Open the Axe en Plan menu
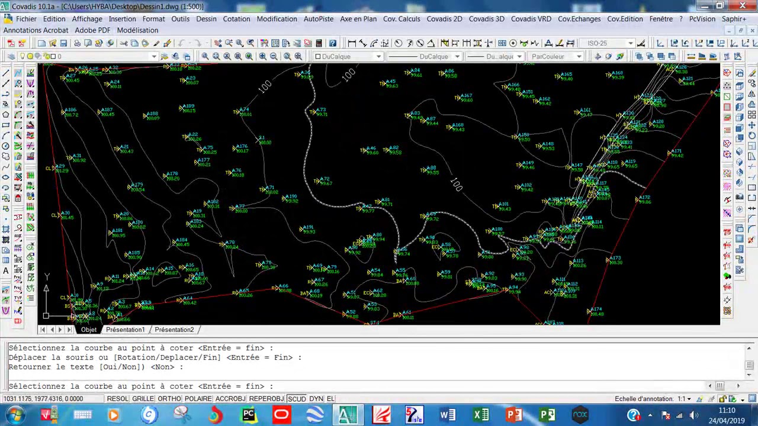The width and height of the screenshot is (758, 426). click(358, 19)
